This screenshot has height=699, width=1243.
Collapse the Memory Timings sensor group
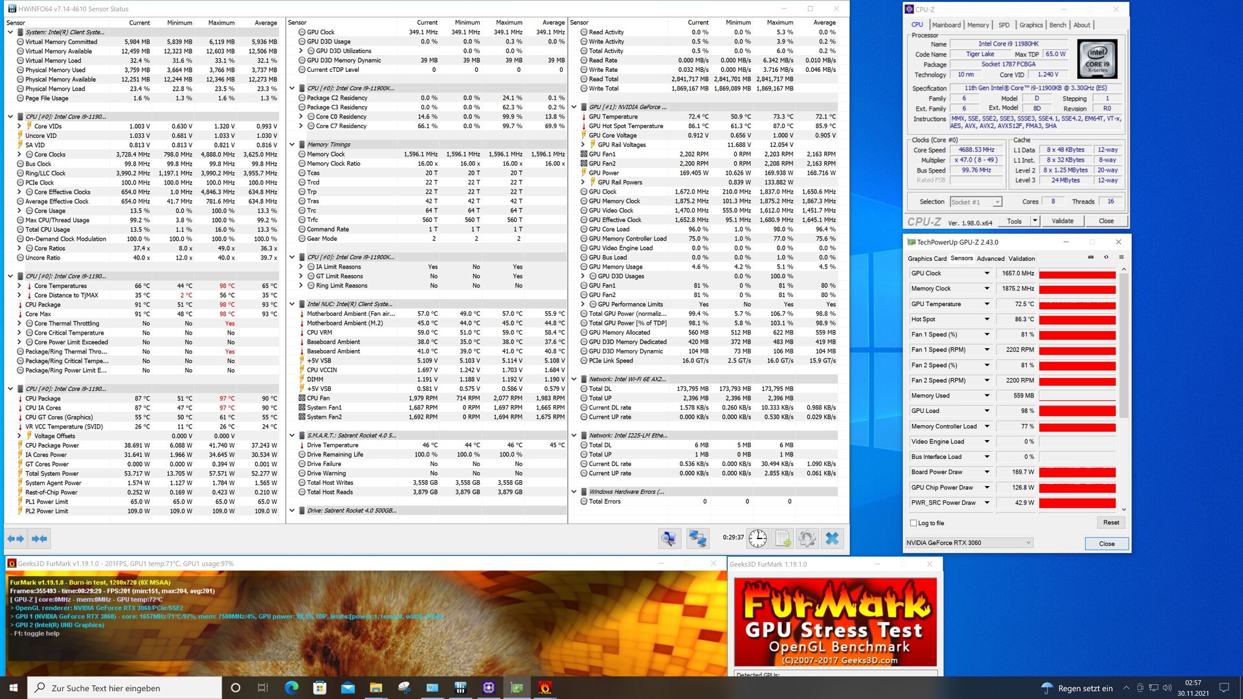pos(292,145)
